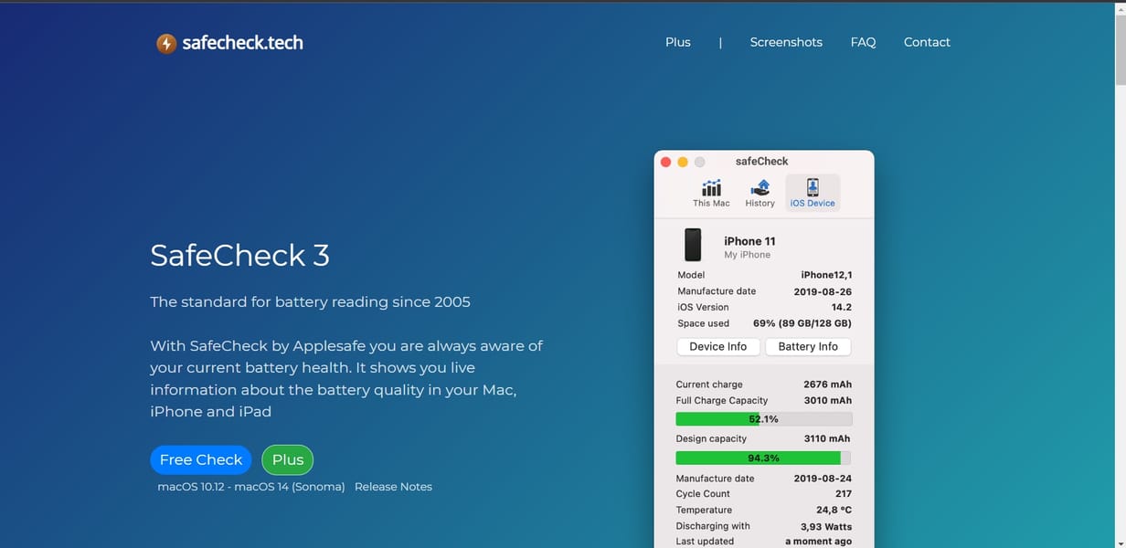Go to the FAQ navigation link
This screenshot has height=548, width=1126.
pos(863,42)
